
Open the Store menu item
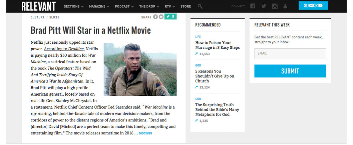(x=185, y=6)
